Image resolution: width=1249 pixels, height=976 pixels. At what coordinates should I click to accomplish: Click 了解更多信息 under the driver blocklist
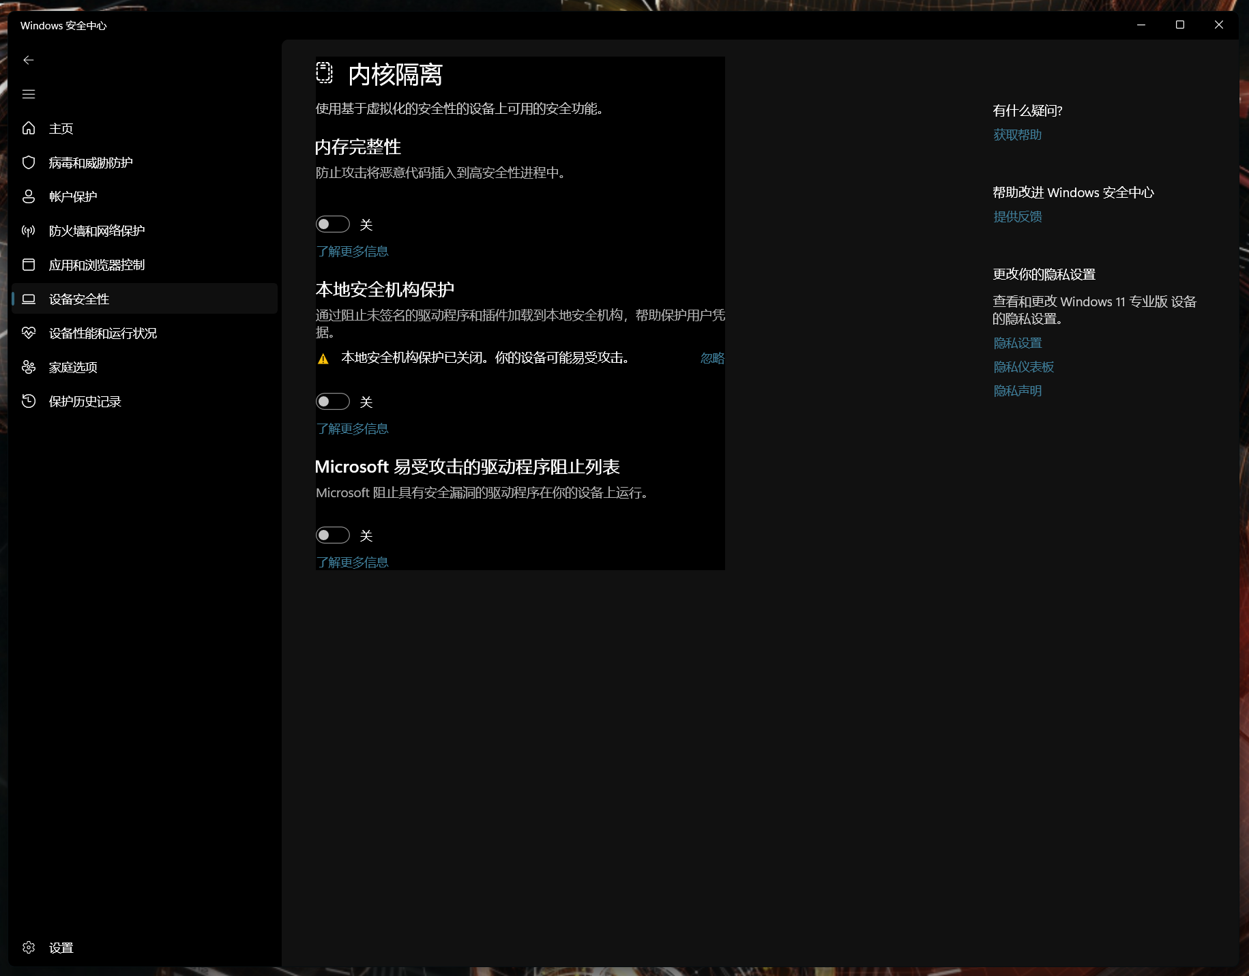pos(352,563)
